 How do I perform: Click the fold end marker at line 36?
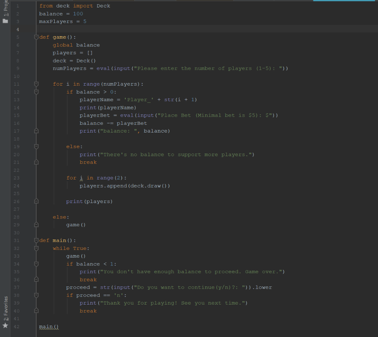coord(37,280)
